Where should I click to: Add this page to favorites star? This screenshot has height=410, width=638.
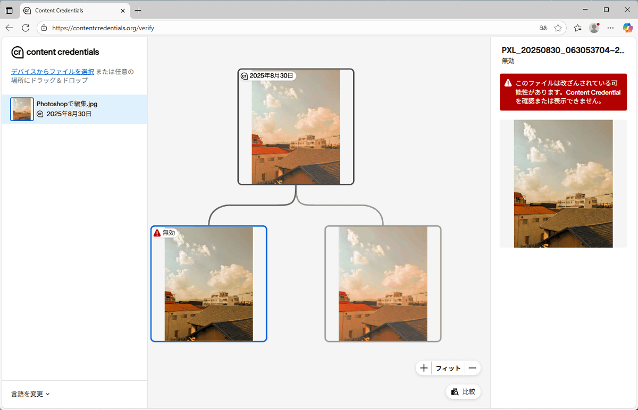558,28
